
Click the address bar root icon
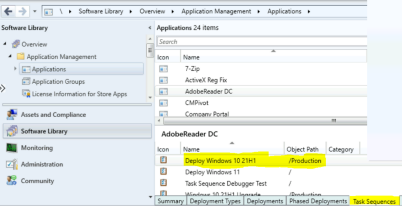tap(48, 12)
